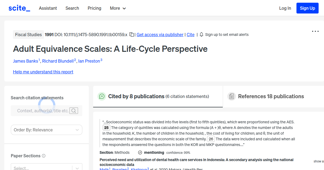This screenshot has width=324, height=170.
Task: Open the ellipsis options menu on the report
Action: (x=315, y=31)
